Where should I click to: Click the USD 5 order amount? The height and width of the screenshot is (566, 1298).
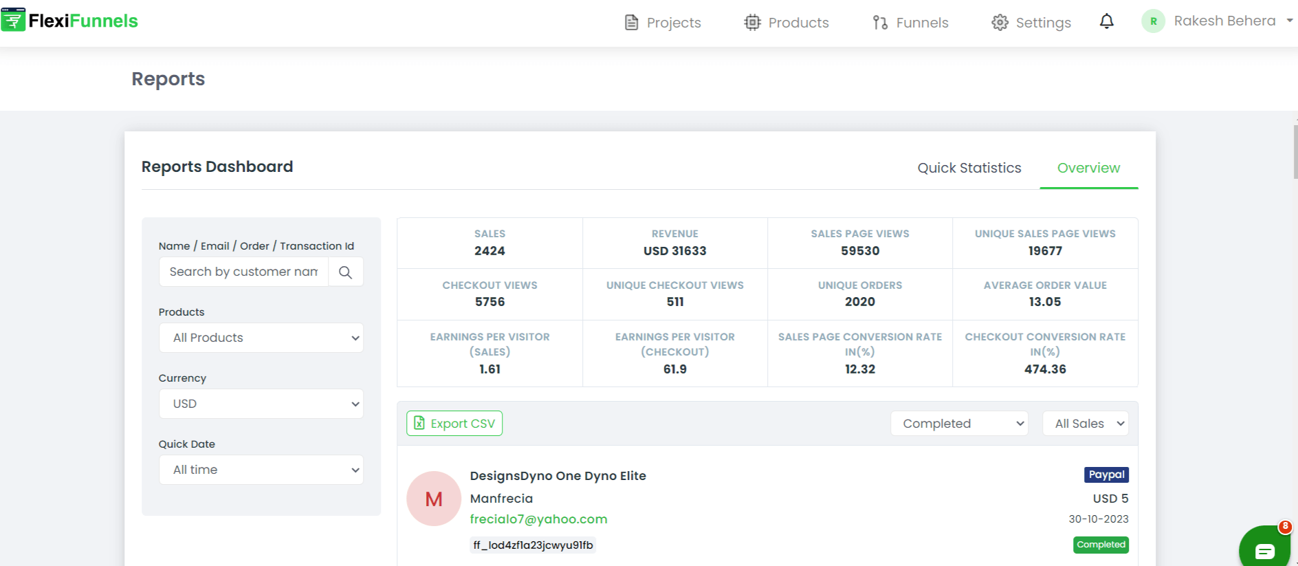coord(1110,499)
